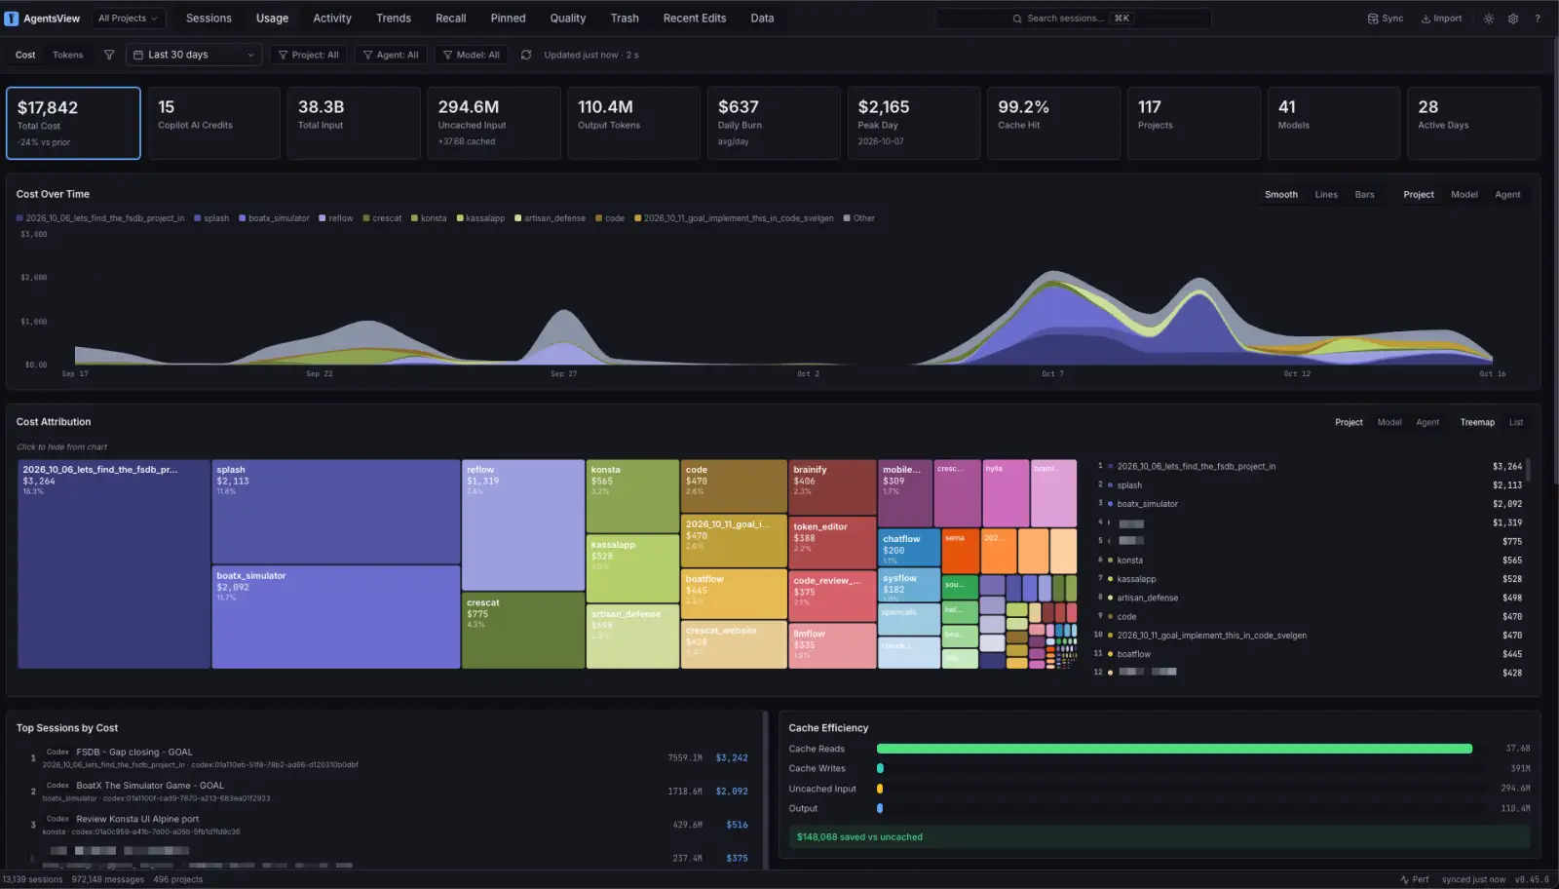
Task: Go to the Trends tab
Action: tap(394, 19)
